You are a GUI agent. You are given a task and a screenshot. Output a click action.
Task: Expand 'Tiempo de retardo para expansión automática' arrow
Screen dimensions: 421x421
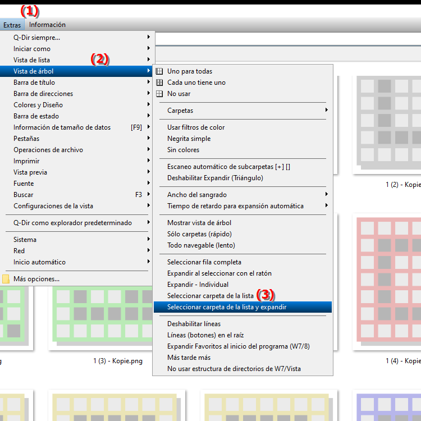pos(327,205)
